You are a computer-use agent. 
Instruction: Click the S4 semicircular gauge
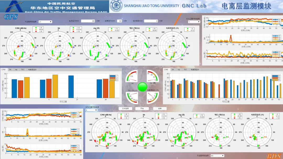pos(132,76)
